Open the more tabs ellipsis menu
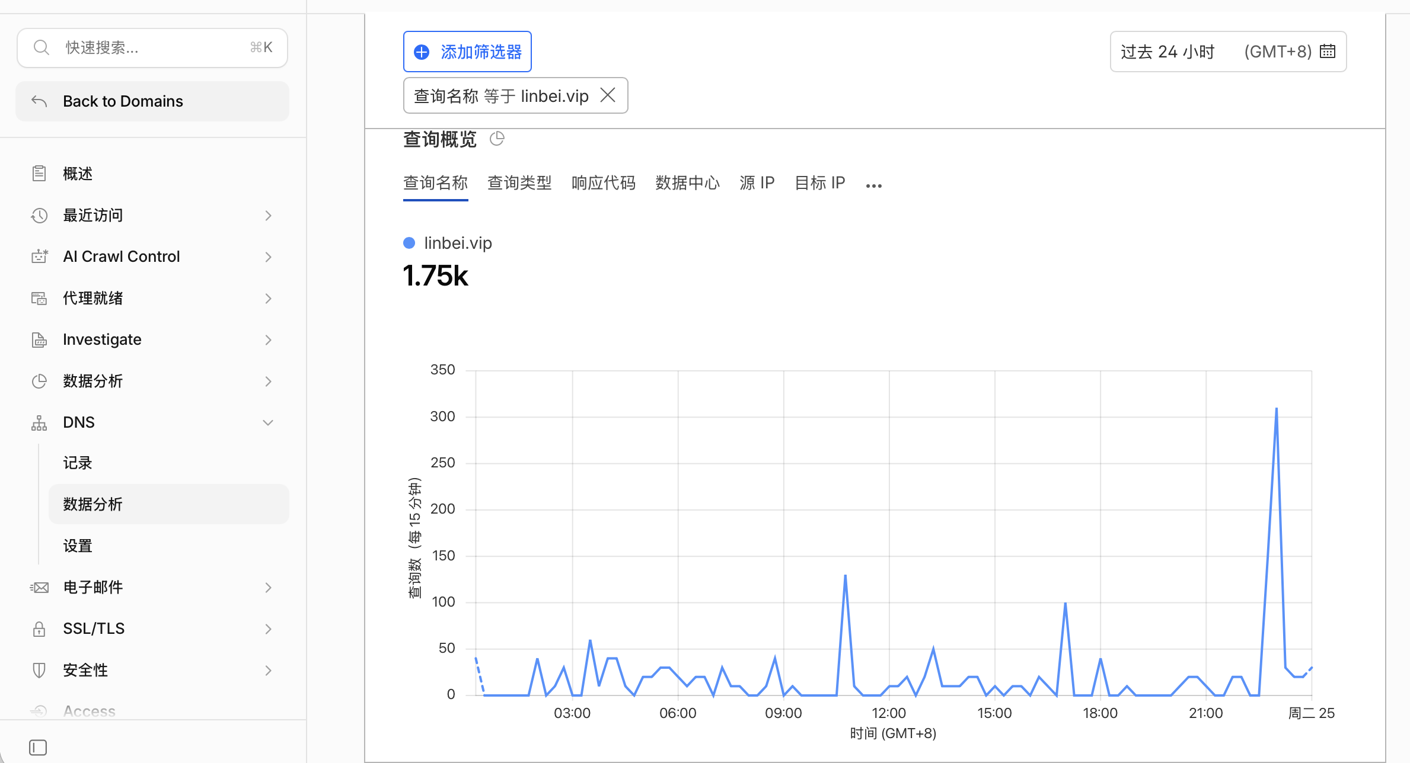The image size is (1410, 763). (873, 185)
